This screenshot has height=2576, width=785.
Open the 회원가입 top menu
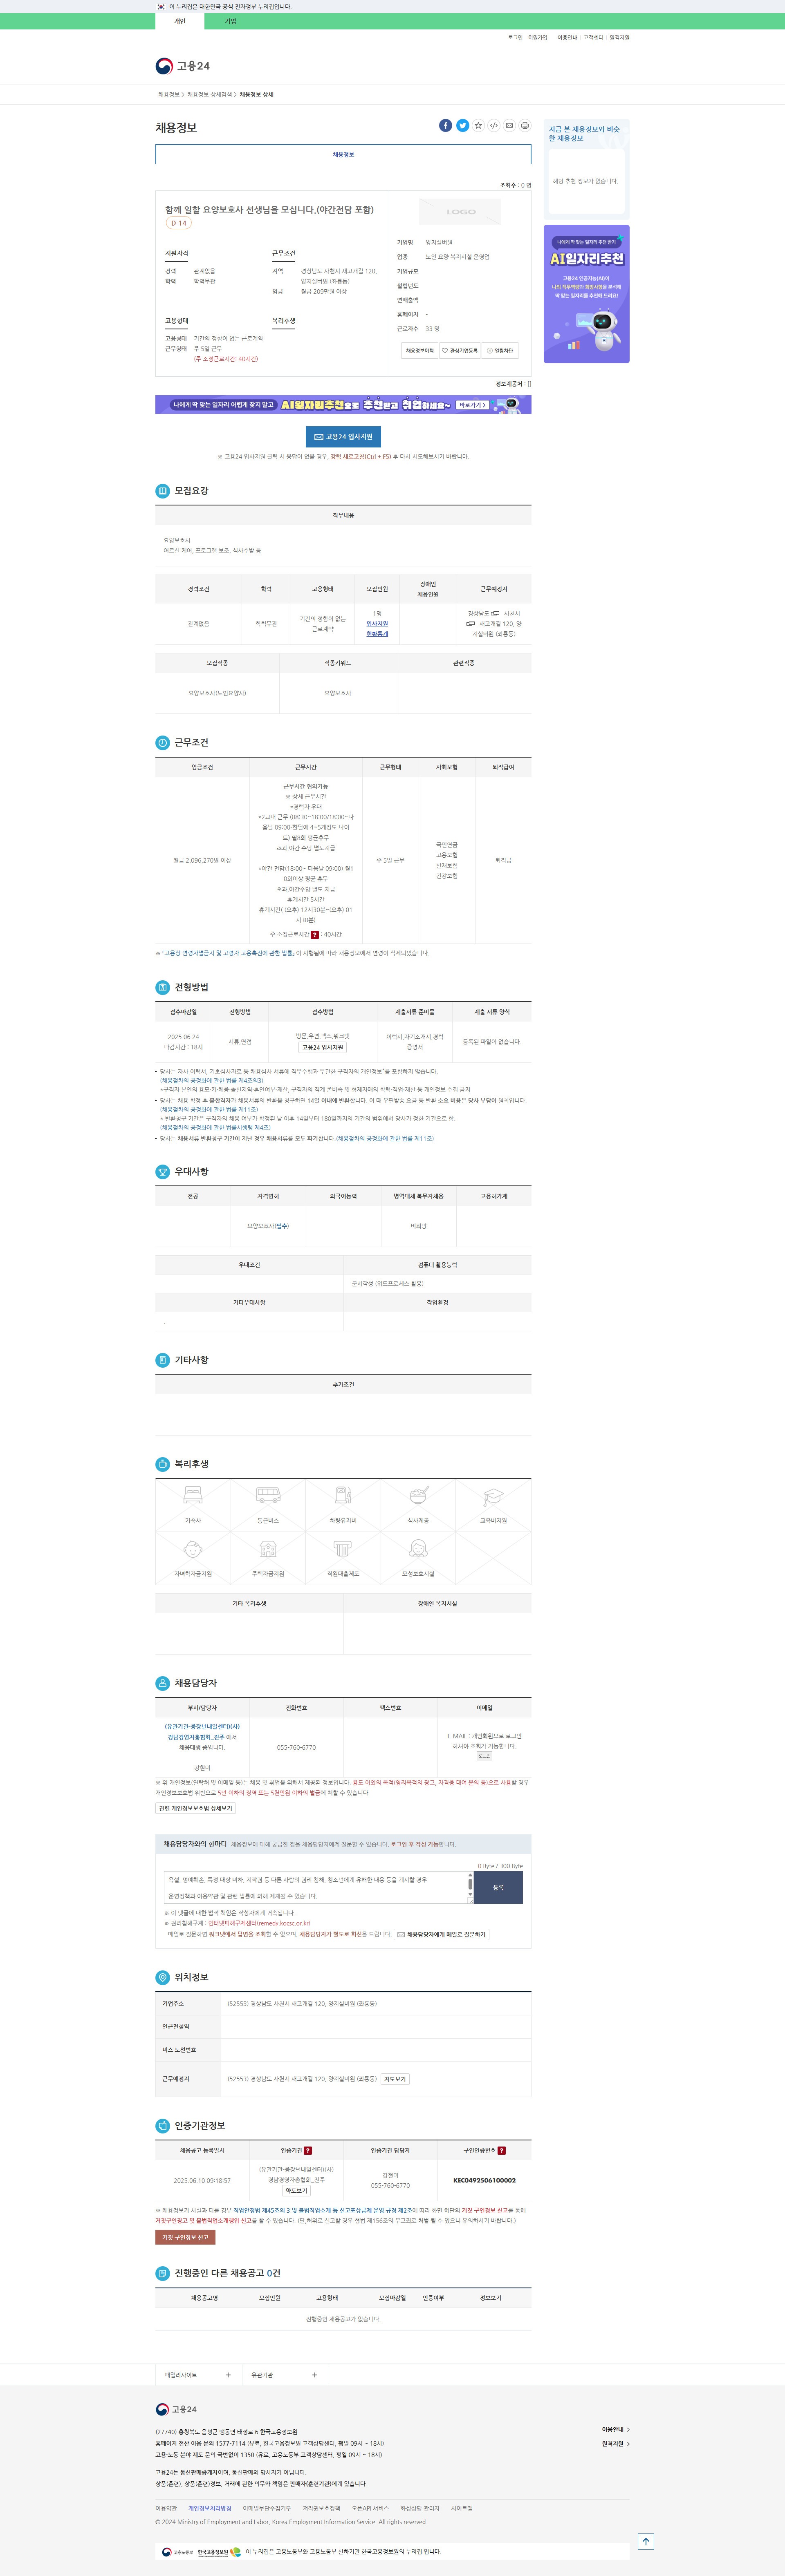tap(538, 38)
